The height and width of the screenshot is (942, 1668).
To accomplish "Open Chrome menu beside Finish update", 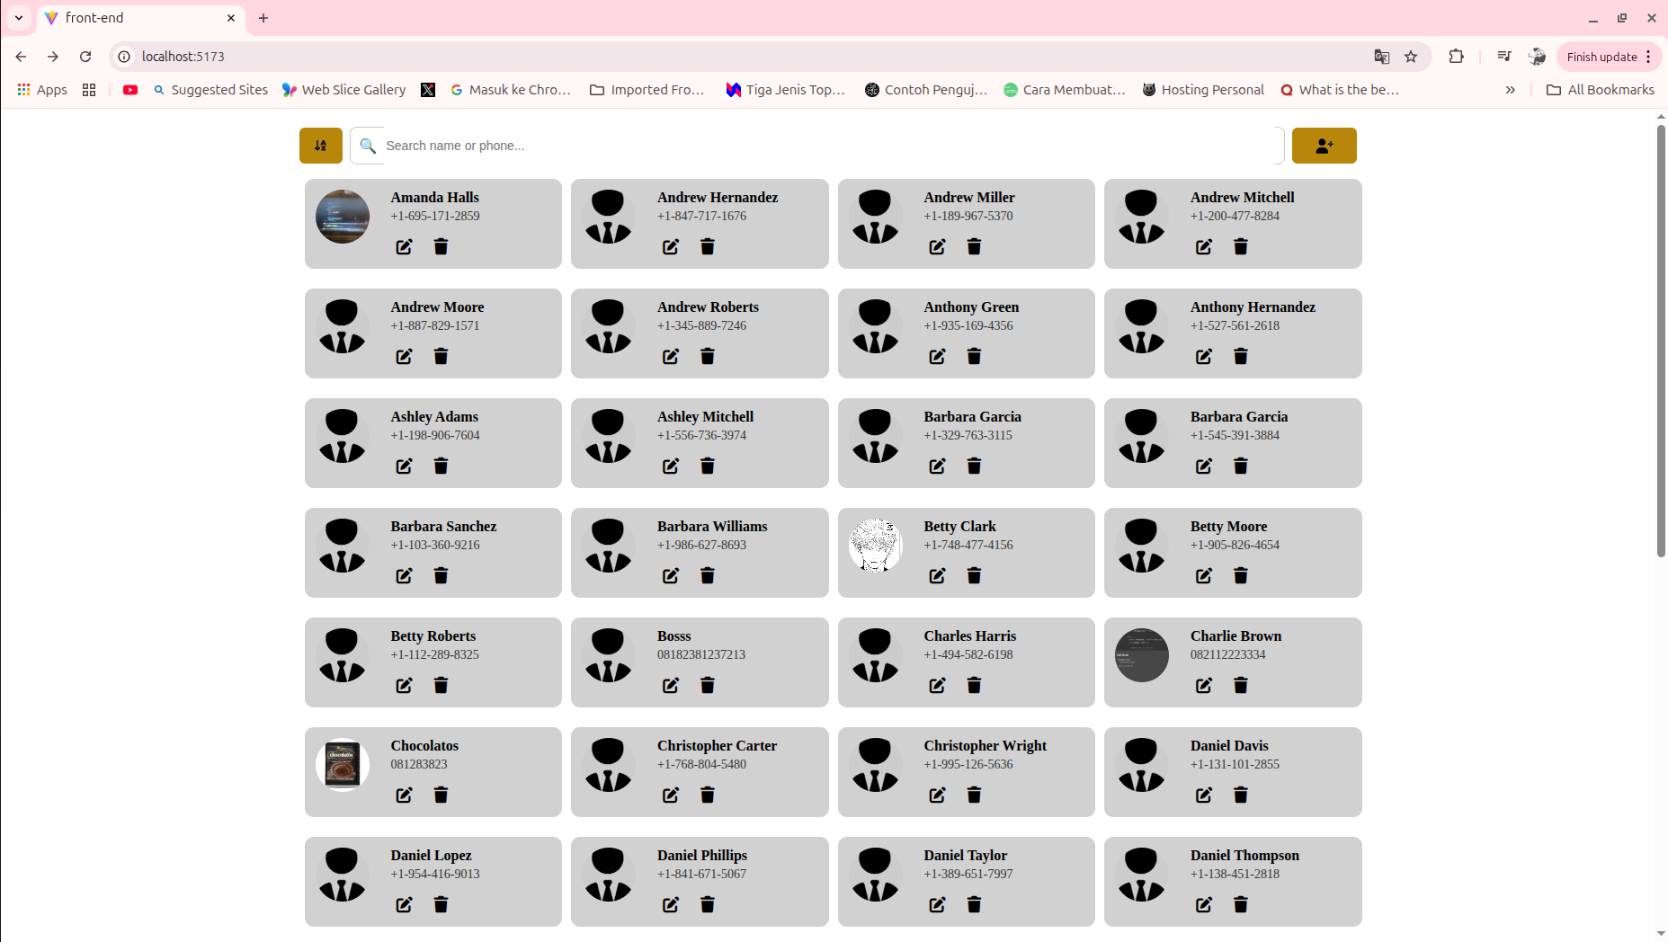I will [1648, 57].
